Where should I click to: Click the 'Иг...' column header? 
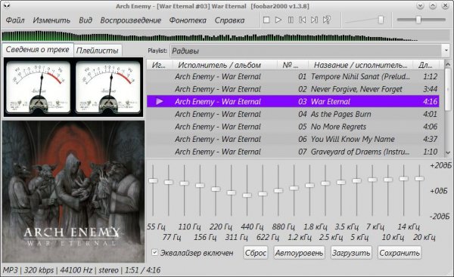coord(160,65)
